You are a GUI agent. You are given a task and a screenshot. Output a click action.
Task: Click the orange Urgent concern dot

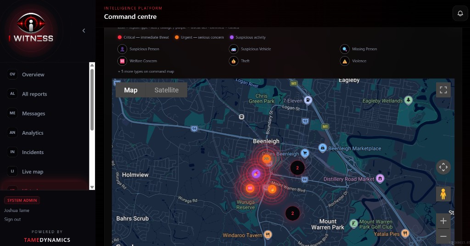(177, 37)
